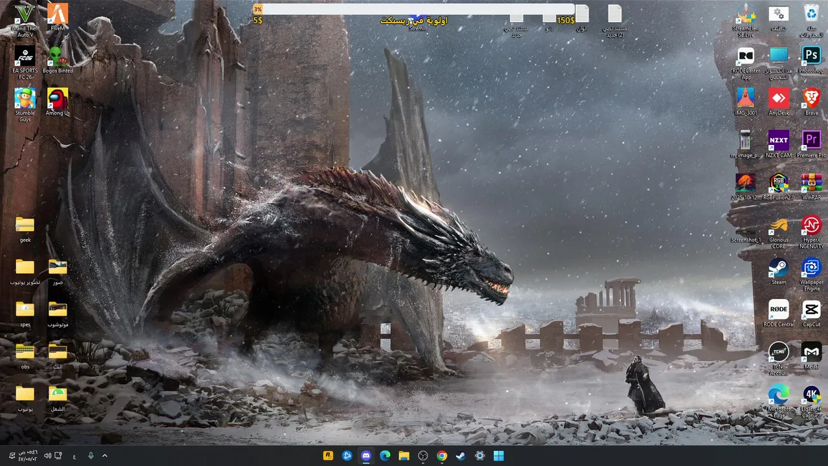This screenshot has height=466, width=828.
Task: Click the Premiere Pro shortcut
Action: tap(811, 144)
